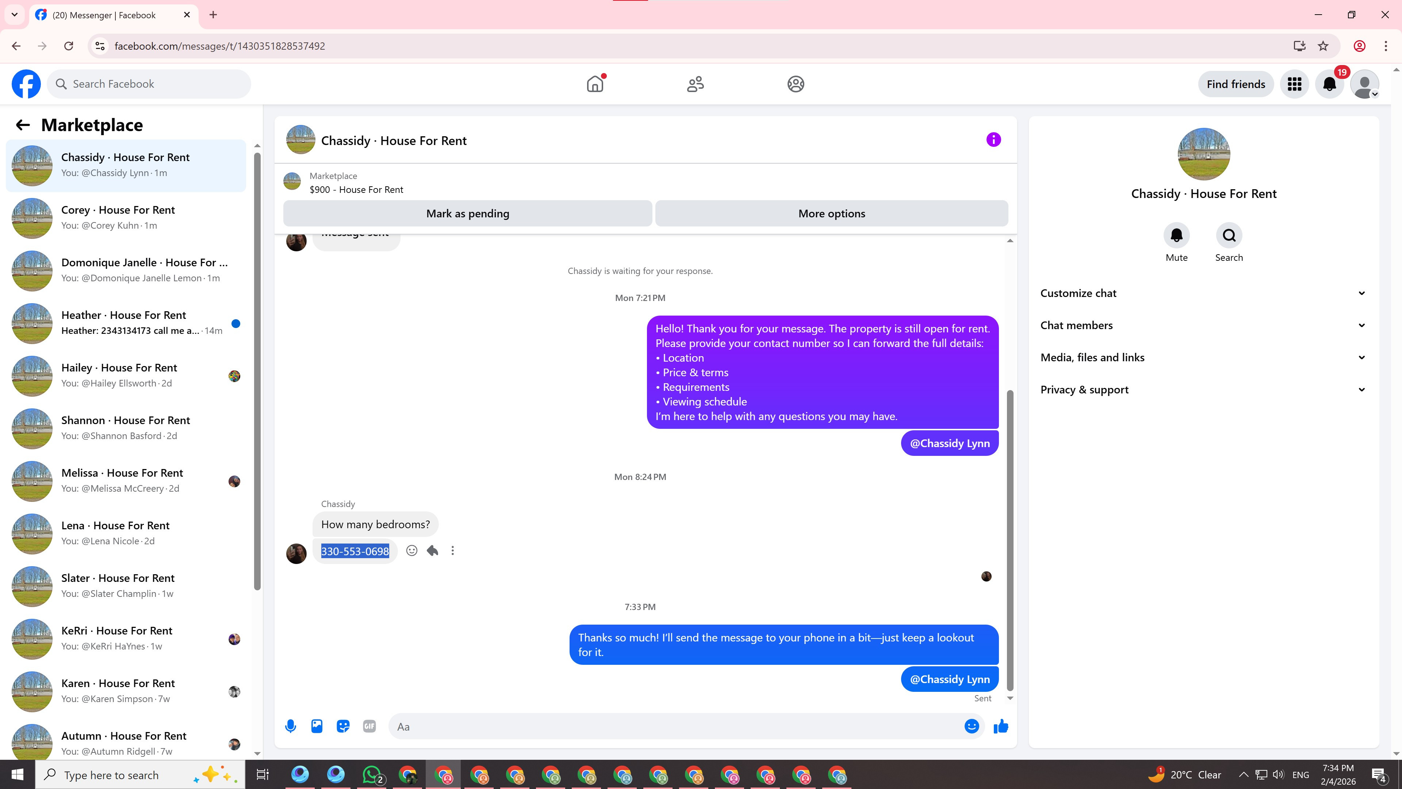Click the More options button
The image size is (1402, 789).
coord(831,213)
